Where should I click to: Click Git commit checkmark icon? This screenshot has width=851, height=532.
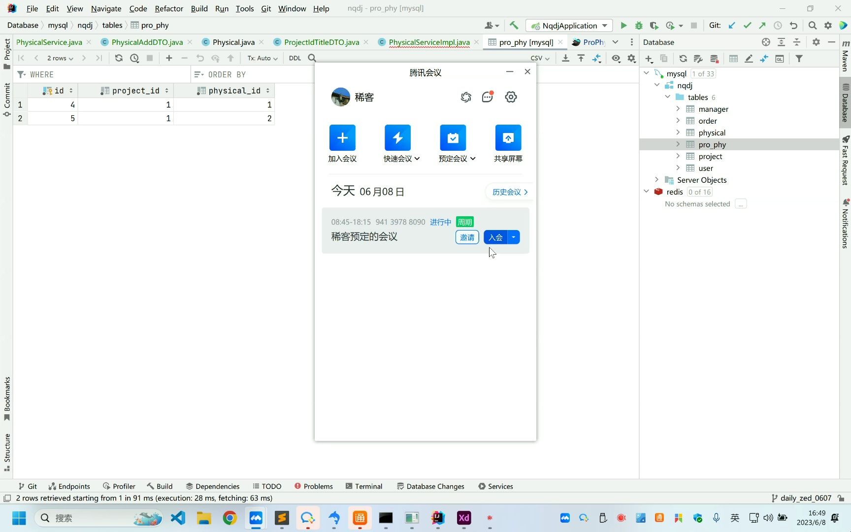point(747,26)
